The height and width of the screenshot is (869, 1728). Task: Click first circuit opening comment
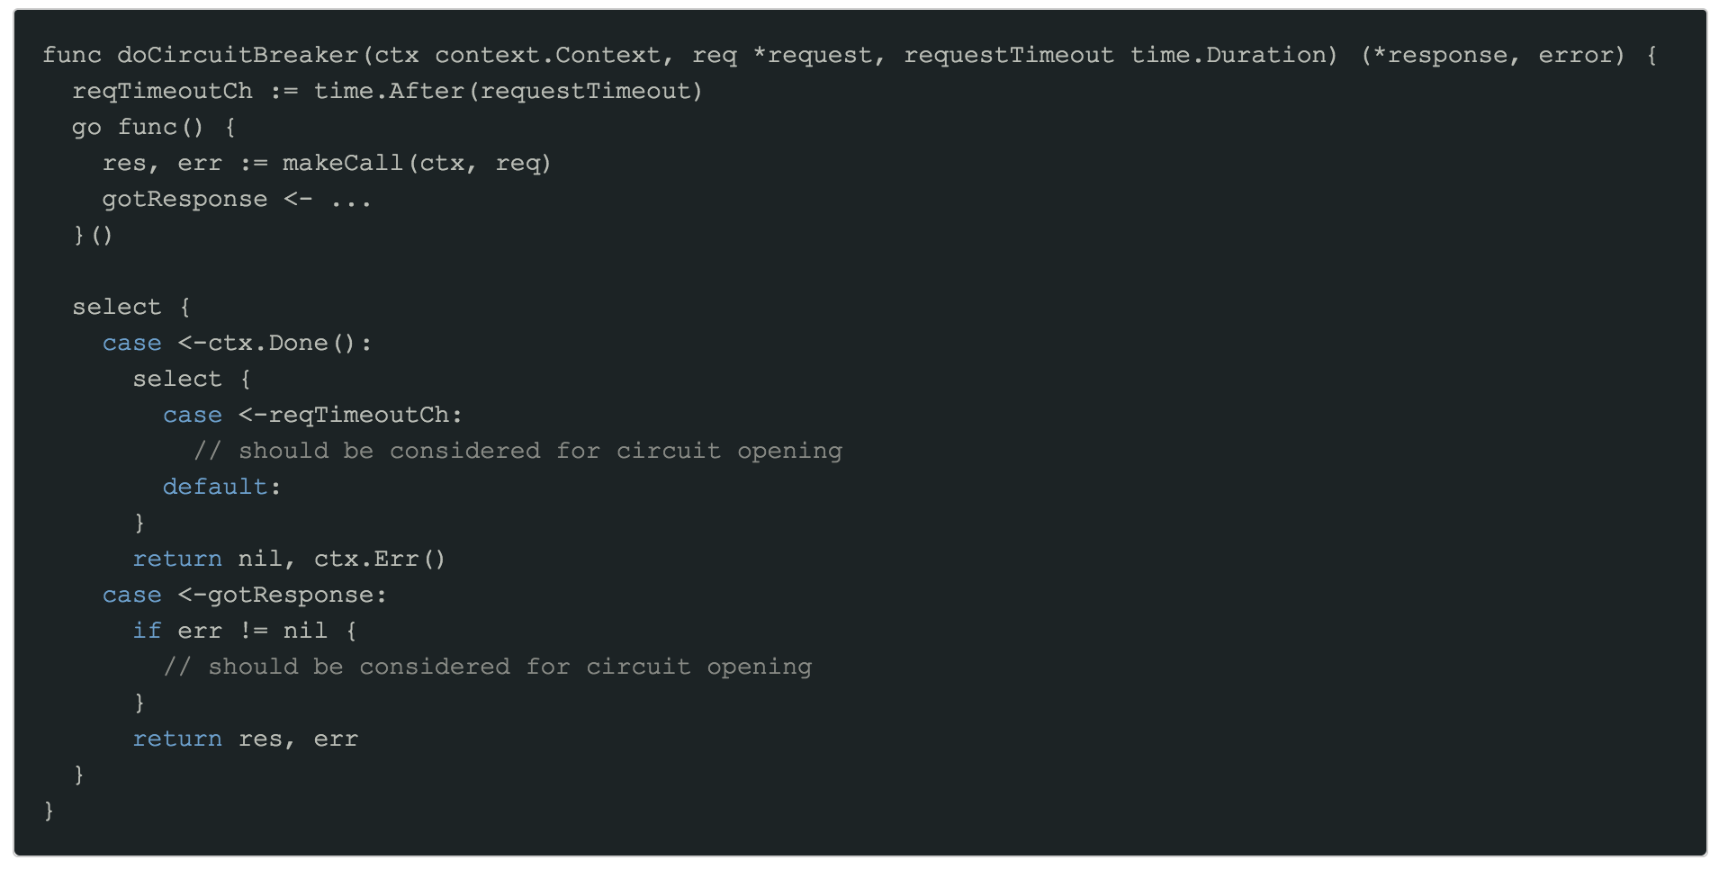click(518, 451)
